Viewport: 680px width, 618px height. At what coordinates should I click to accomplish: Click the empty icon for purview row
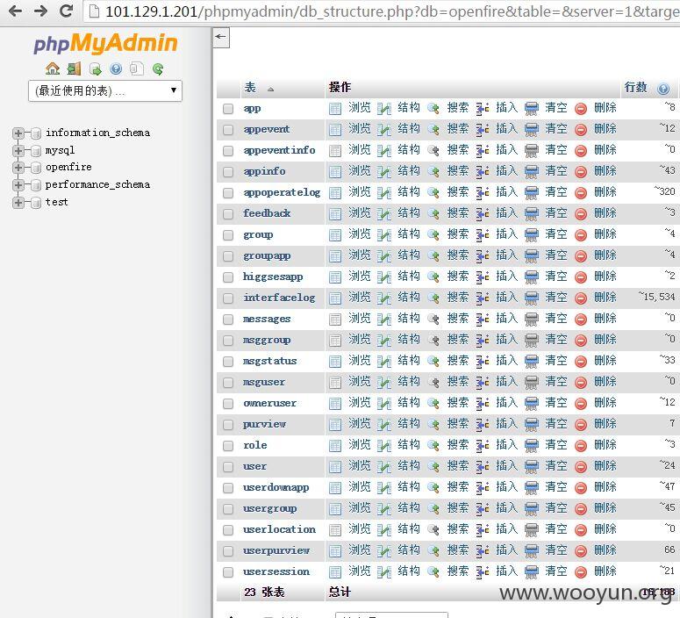tap(531, 425)
